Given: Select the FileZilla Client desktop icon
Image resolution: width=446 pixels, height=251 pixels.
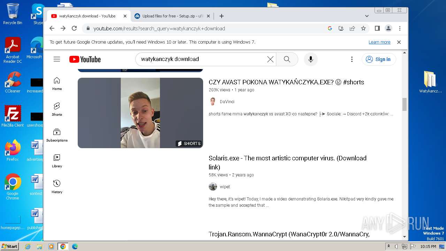Looking at the screenshot, I should [13, 116].
